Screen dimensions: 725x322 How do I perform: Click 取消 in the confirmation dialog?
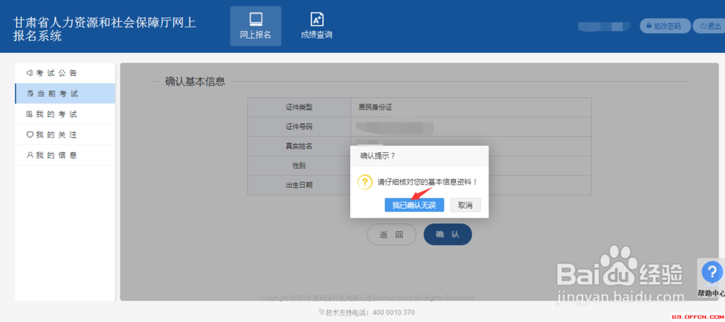tap(465, 205)
